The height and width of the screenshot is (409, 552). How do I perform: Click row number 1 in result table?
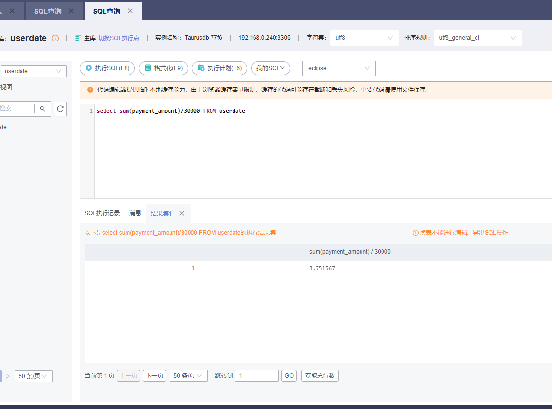tap(193, 268)
